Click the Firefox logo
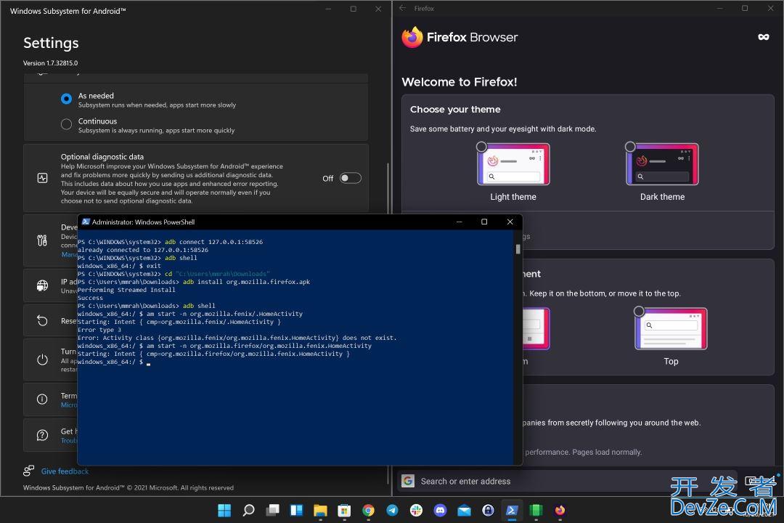The width and height of the screenshot is (784, 523). coord(412,37)
